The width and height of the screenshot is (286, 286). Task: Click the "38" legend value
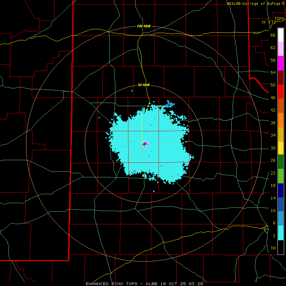click(273, 123)
